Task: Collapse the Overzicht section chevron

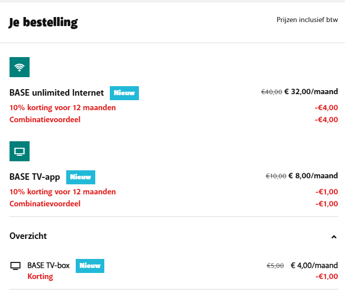Action: pos(334,237)
